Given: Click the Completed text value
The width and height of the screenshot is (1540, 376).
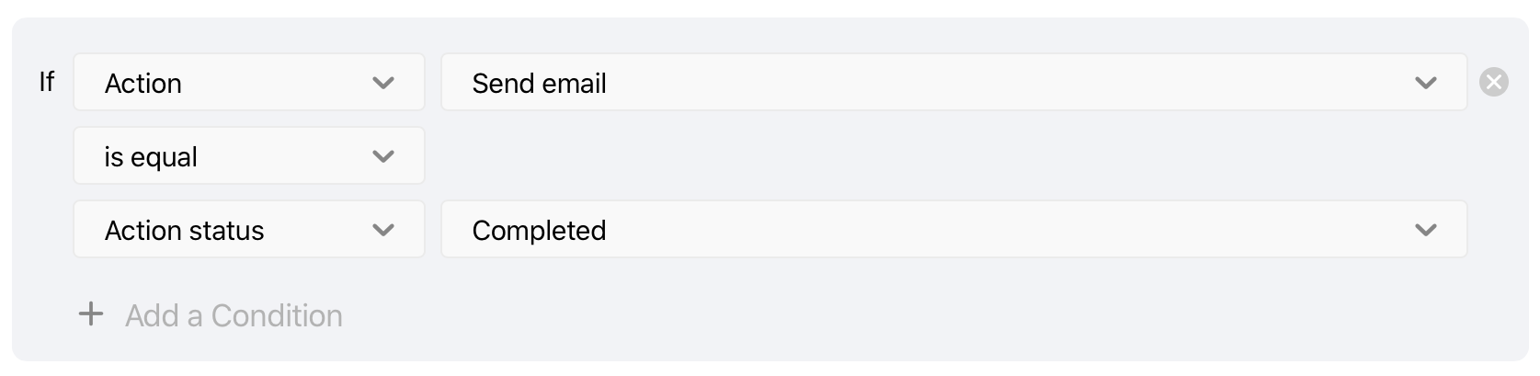Looking at the screenshot, I should pyautogui.click(x=539, y=231).
